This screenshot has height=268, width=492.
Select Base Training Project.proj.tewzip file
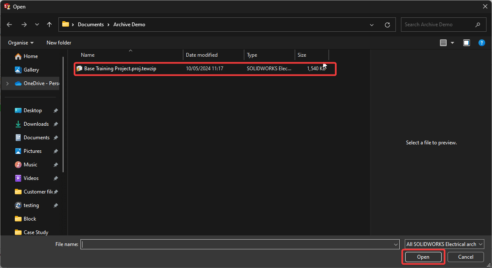tap(120, 69)
